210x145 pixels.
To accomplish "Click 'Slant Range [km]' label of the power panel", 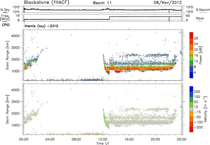I will click(x=7, y=55).
